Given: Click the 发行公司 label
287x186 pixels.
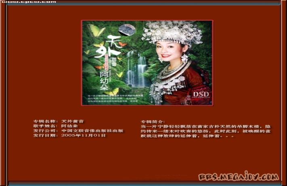Looking at the screenshot, I should click(x=46, y=131).
